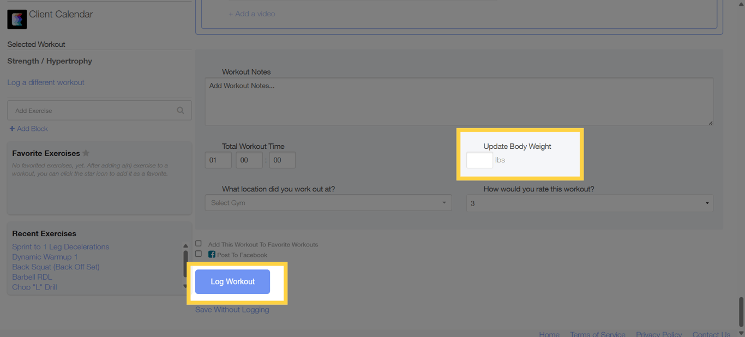Select Dynamic Warmup 1 recent exercise

45,257
